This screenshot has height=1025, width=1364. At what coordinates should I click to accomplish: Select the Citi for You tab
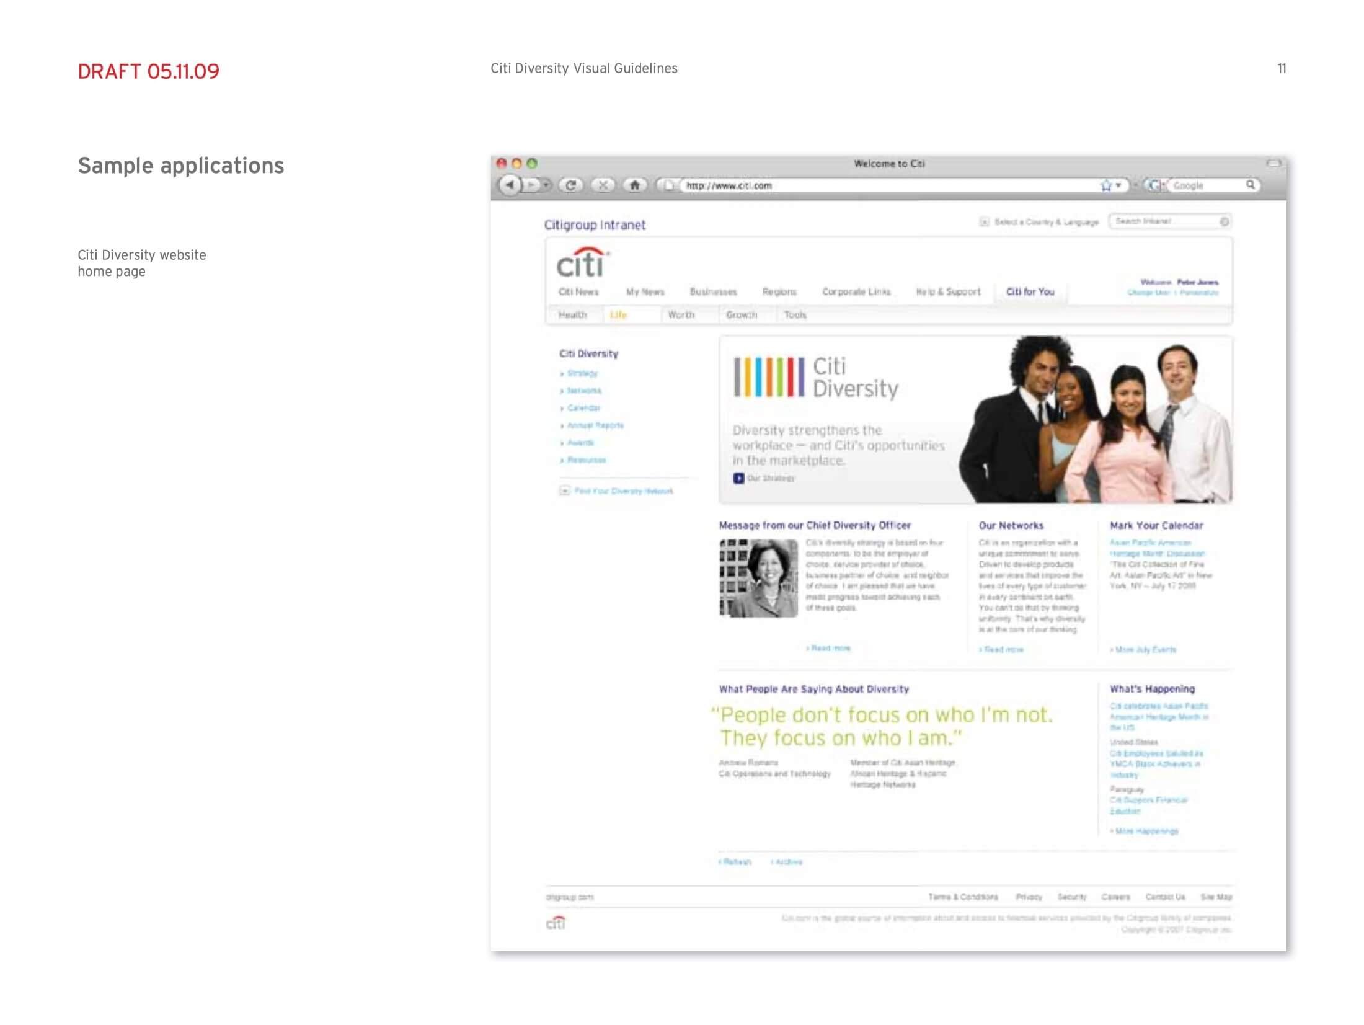1030,291
